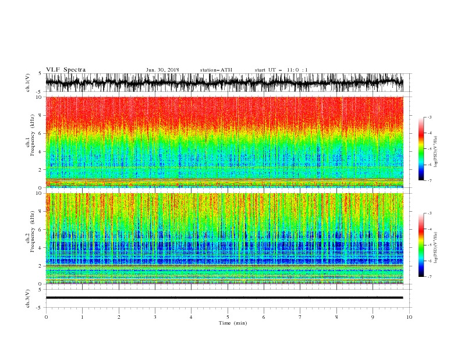Click time axis tick label "6"
Image resolution: width=461 pixels, height=356 pixels.
click(x=264, y=317)
